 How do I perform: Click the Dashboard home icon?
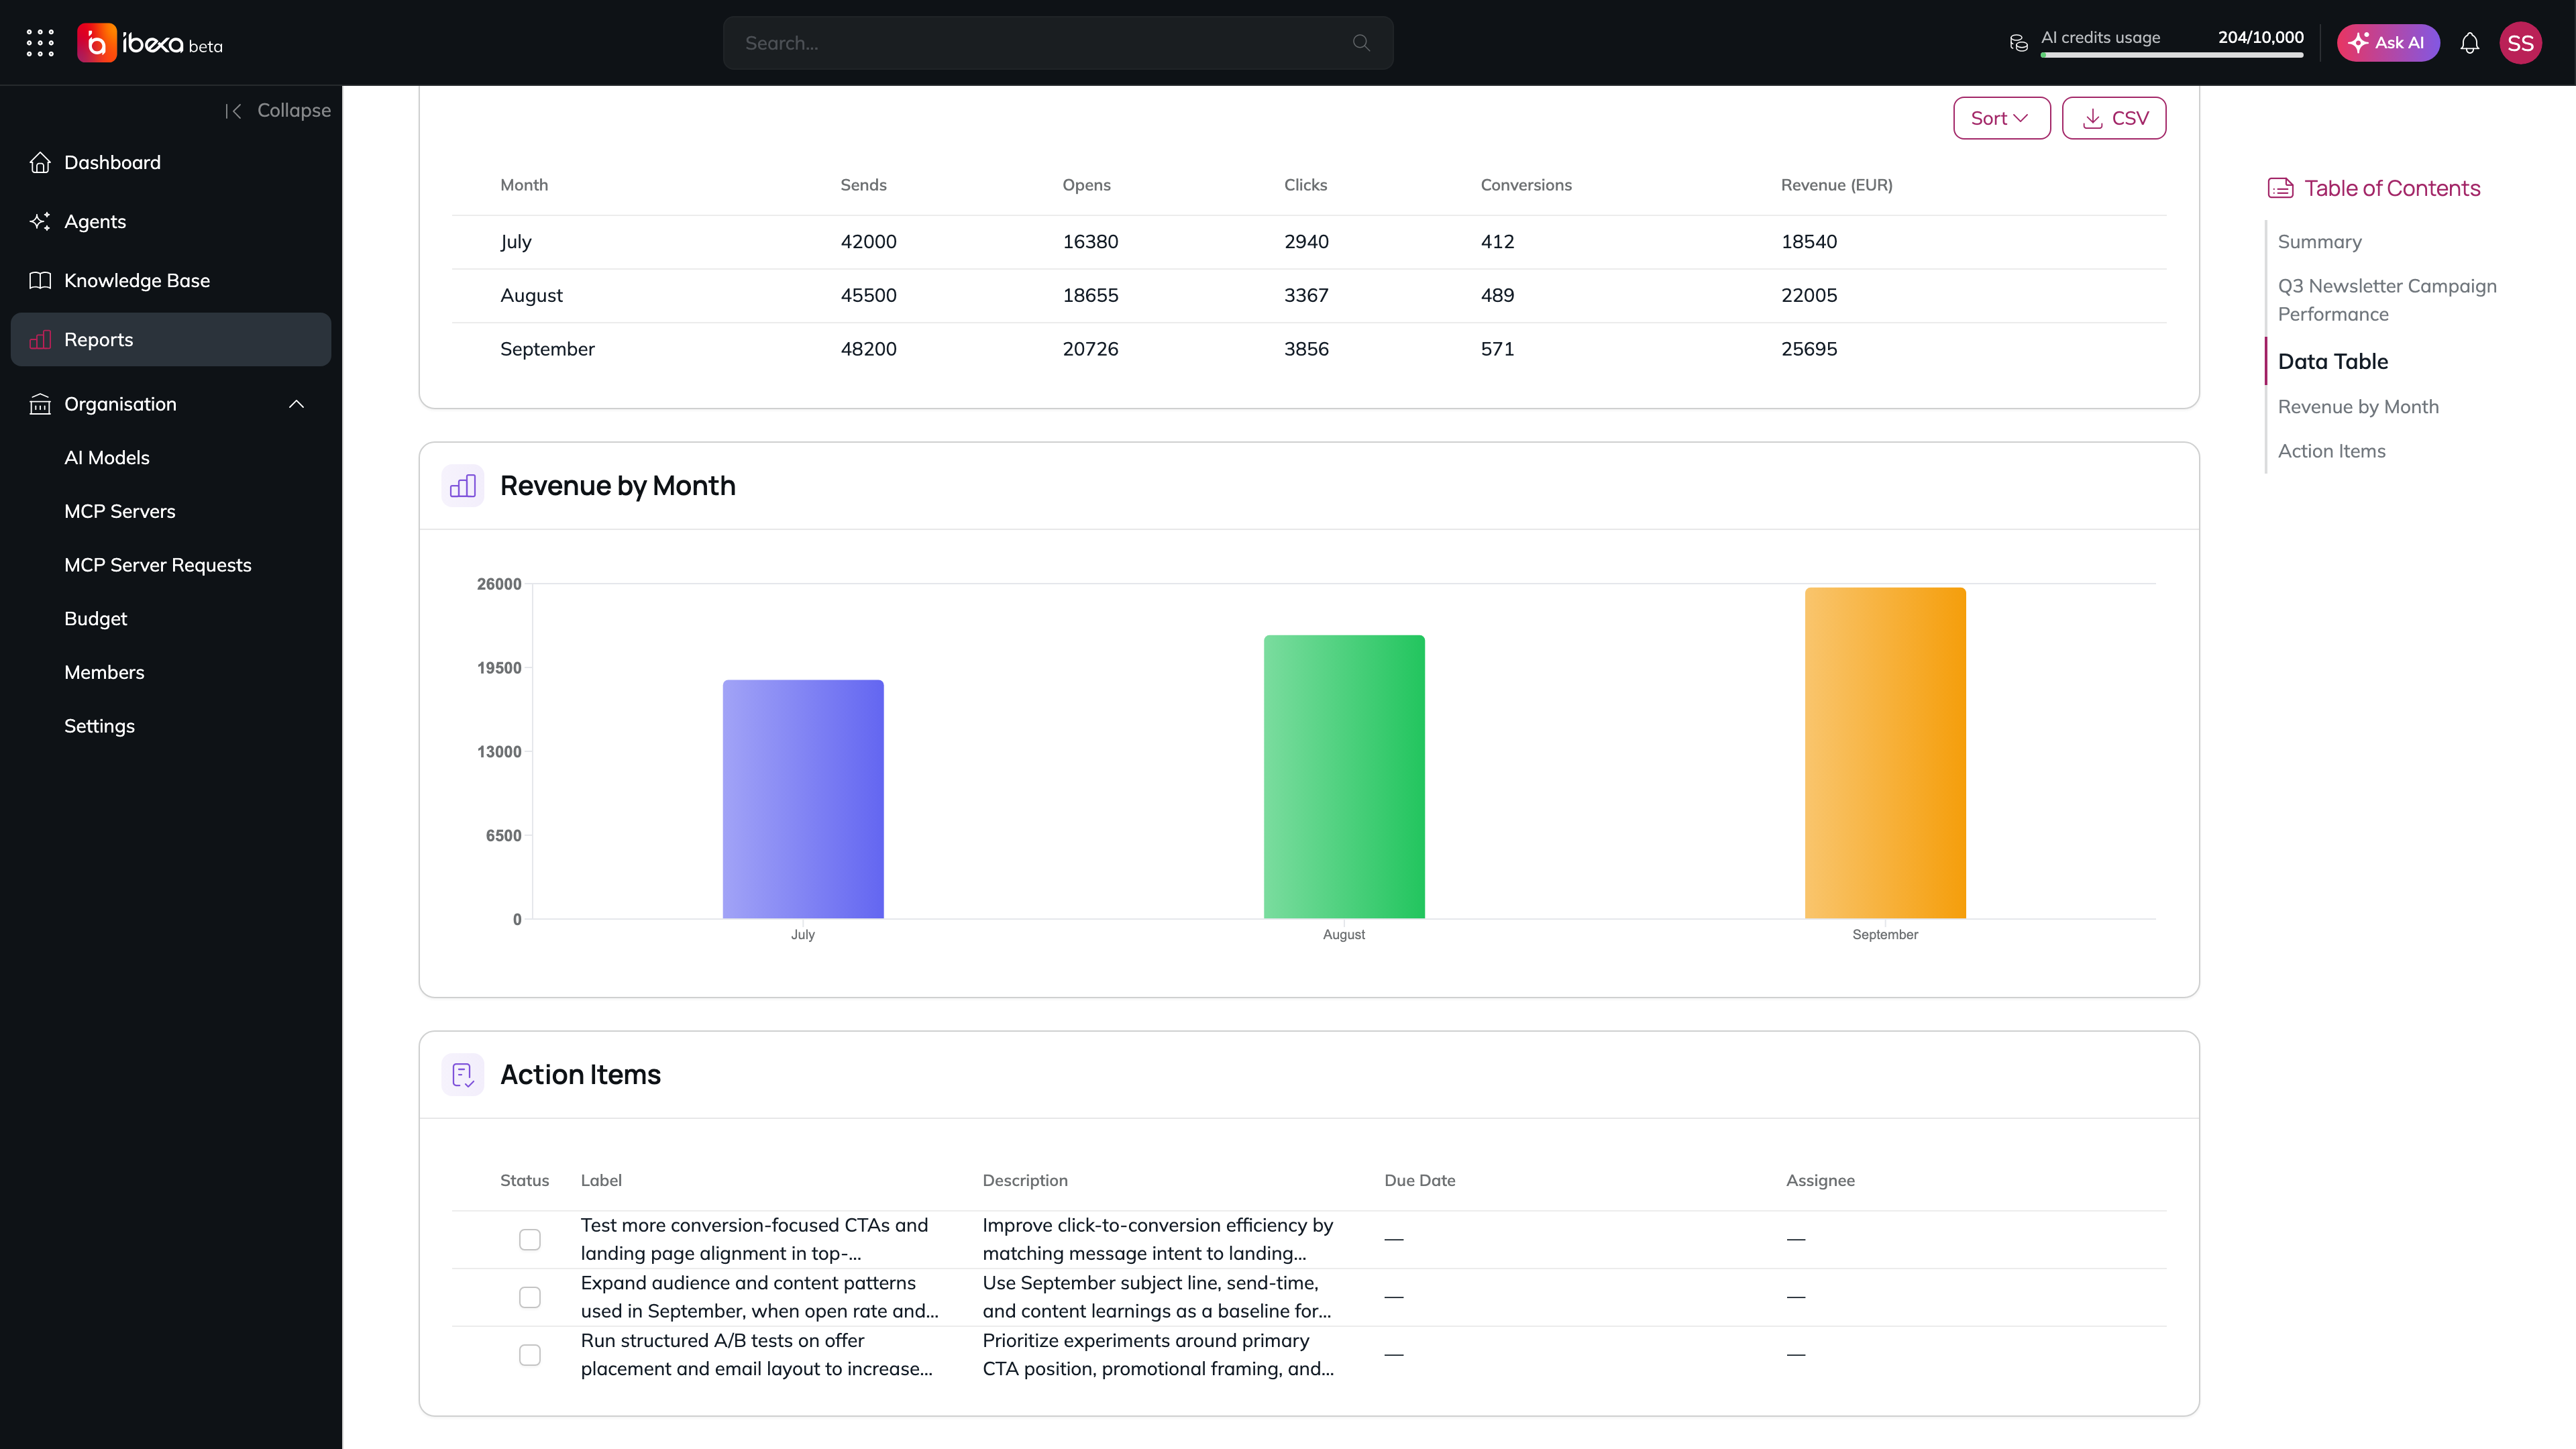click(x=40, y=162)
